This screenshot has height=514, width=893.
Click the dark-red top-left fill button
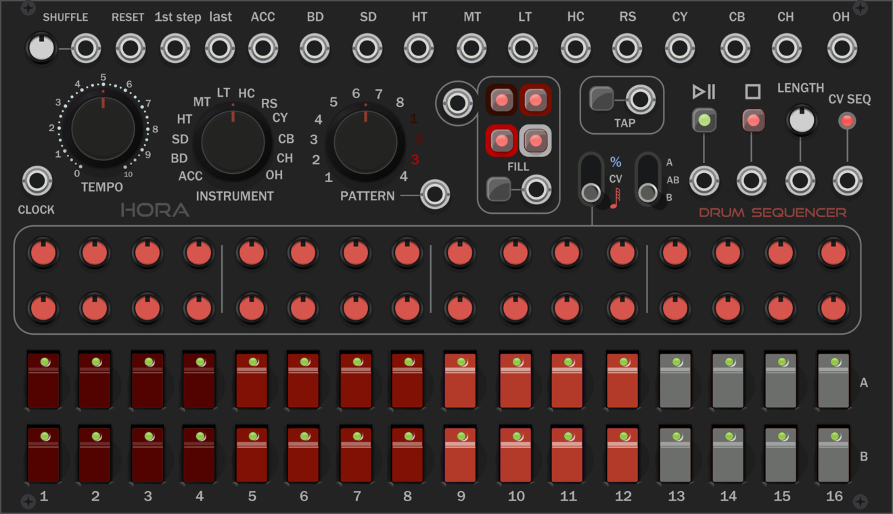(502, 101)
